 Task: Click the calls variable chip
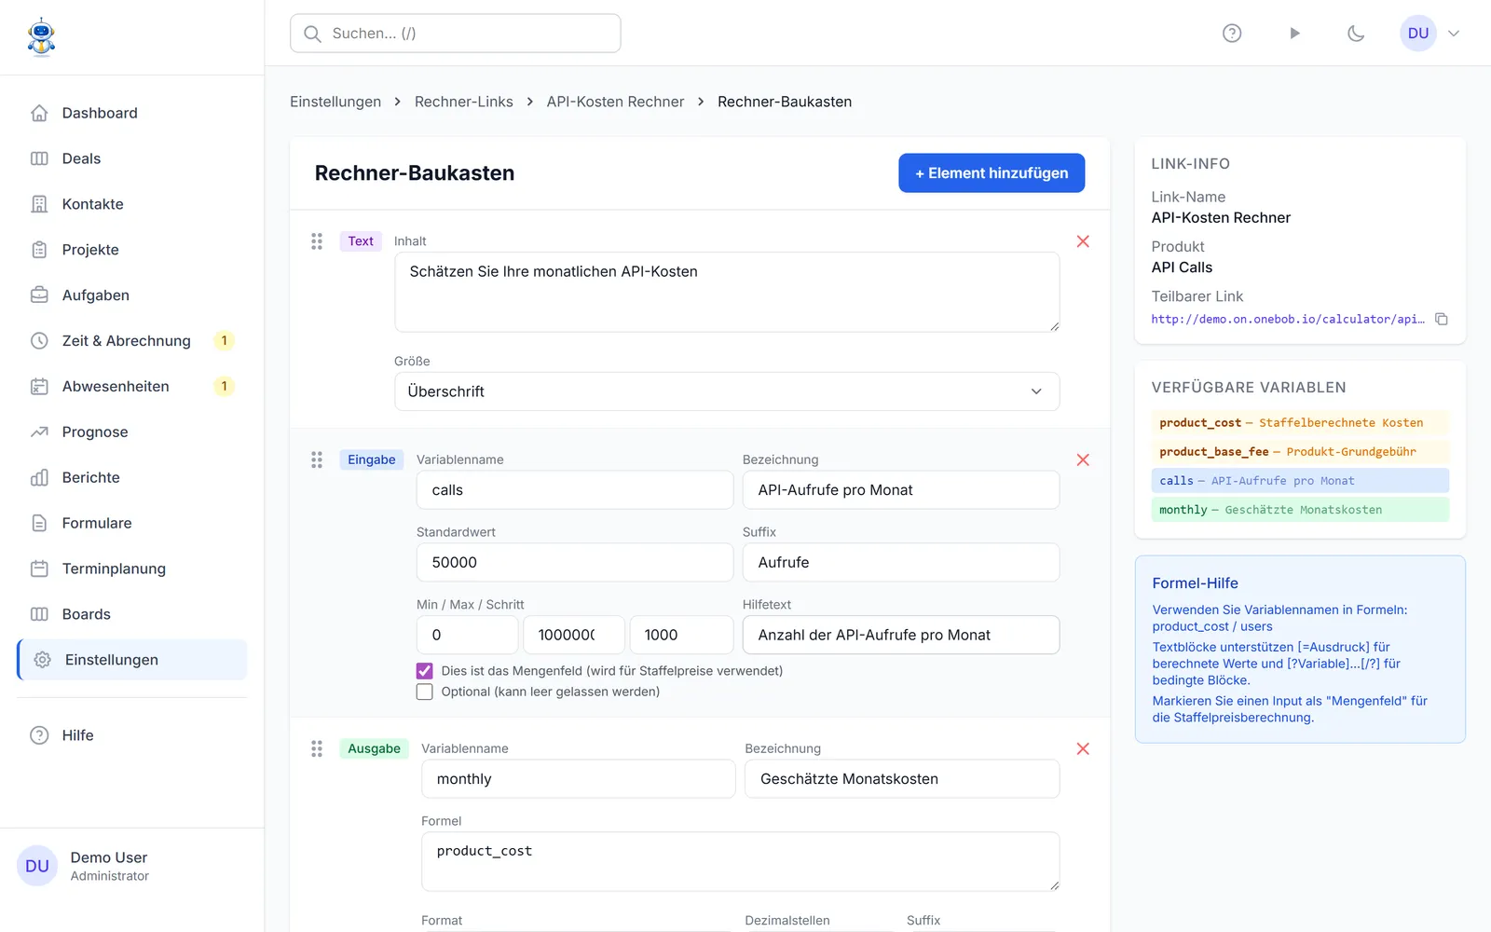(x=1300, y=481)
